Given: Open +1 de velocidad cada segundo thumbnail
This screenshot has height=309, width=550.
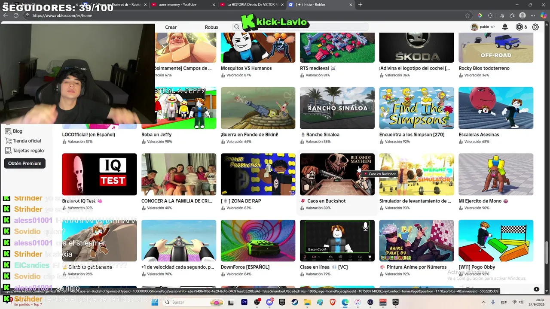Looking at the screenshot, I should click(x=179, y=240).
